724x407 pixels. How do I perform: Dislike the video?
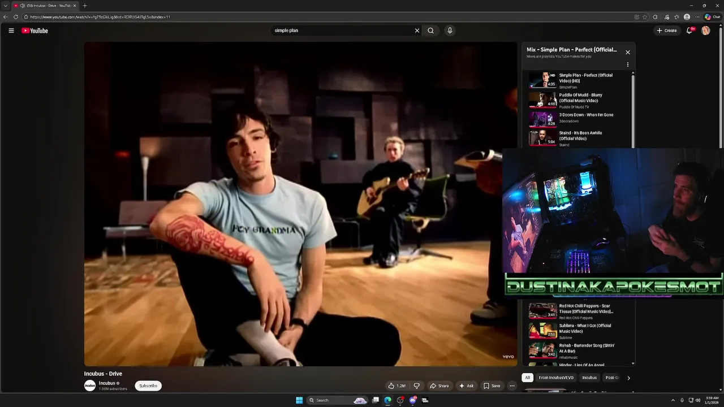(x=416, y=386)
